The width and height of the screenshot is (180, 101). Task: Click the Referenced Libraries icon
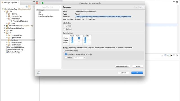pos(7,28)
